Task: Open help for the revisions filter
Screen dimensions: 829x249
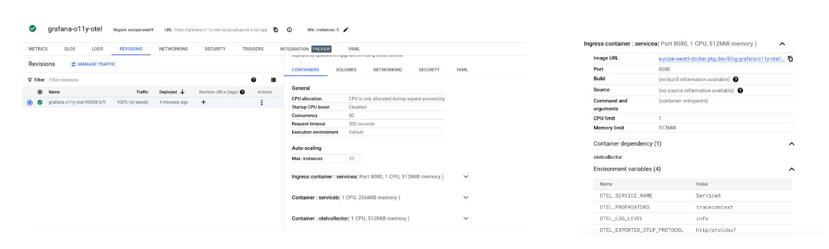Action: (253, 80)
